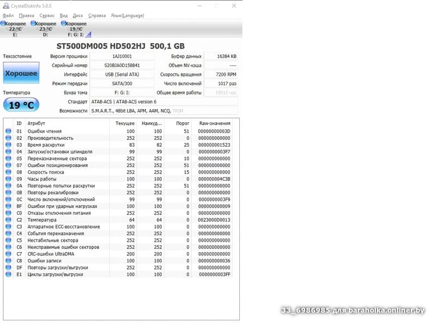Click raw value 0023000D0013 for Температура

(214, 220)
